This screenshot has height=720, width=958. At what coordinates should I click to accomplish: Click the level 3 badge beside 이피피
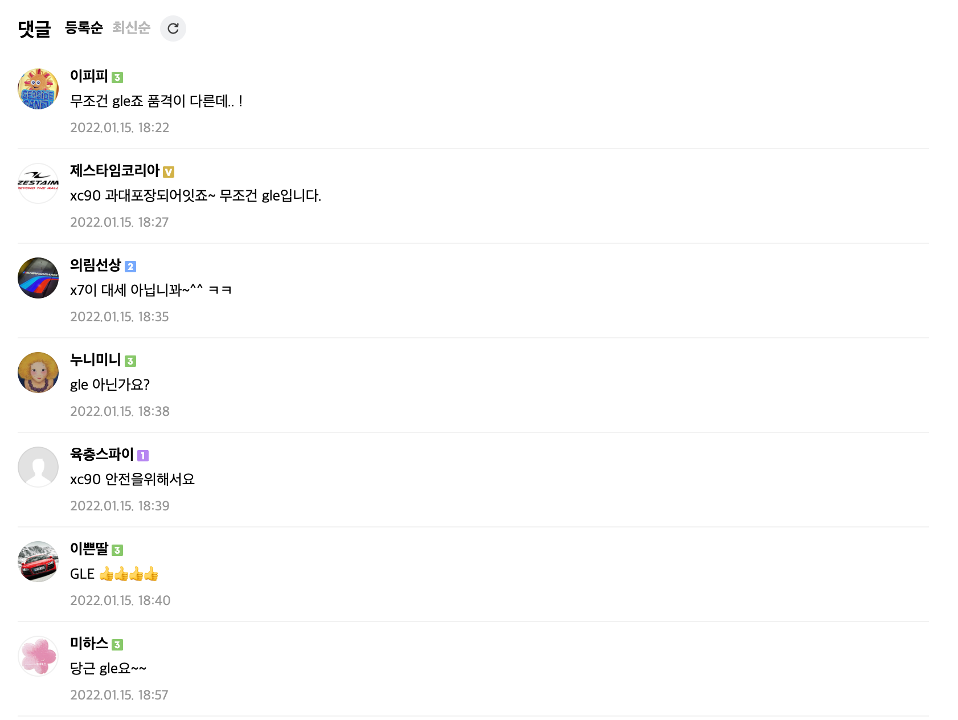click(117, 77)
